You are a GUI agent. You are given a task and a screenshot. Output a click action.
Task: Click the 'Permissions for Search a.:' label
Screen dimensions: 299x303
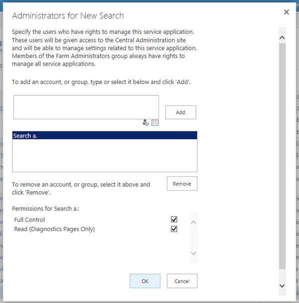pos(45,209)
